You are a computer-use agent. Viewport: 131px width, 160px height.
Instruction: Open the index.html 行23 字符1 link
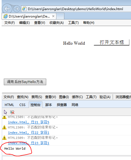point(28,143)
